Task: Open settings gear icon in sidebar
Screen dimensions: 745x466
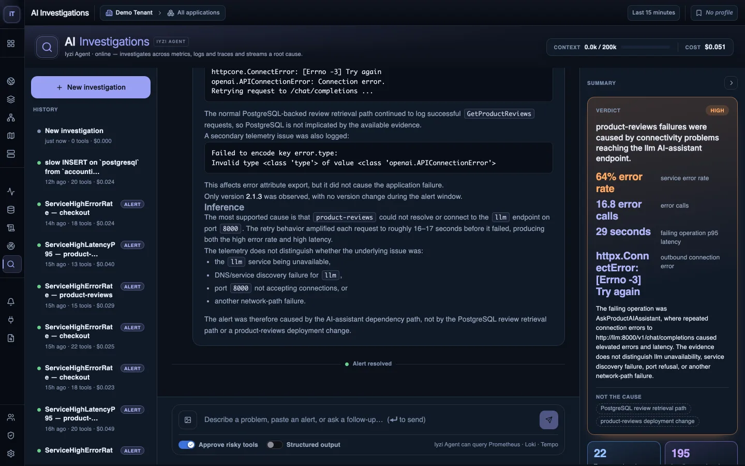Action: point(11,454)
